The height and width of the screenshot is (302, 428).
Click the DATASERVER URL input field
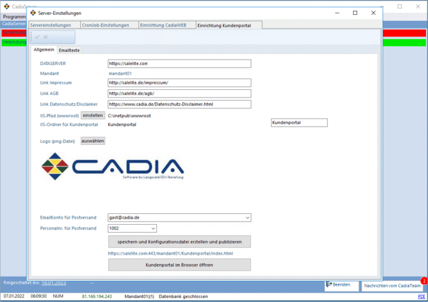coord(179,64)
